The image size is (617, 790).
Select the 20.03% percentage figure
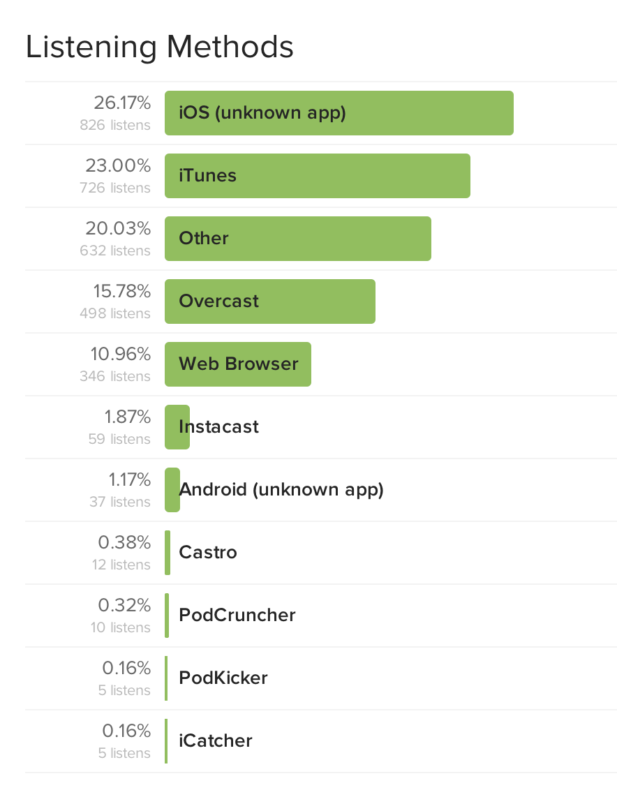point(118,229)
